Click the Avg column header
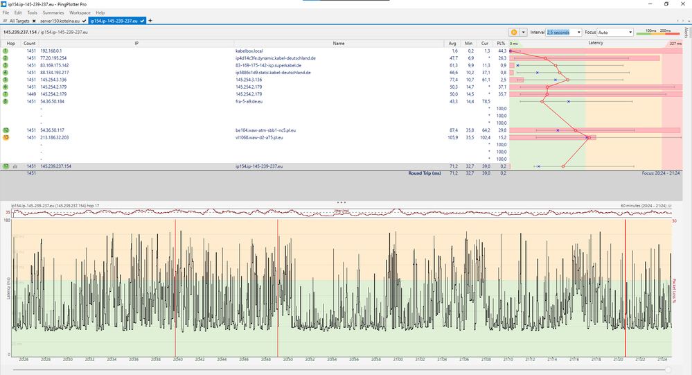The width and height of the screenshot is (692, 375). click(x=452, y=43)
